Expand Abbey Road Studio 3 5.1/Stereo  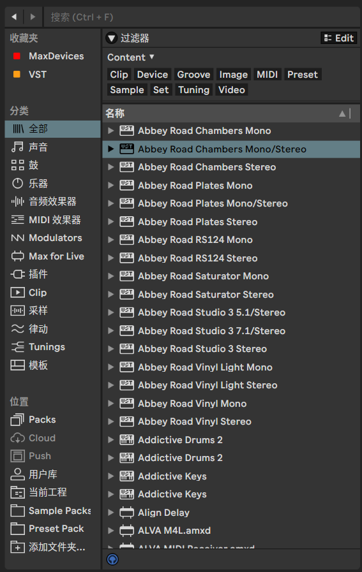tap(110, 312)
